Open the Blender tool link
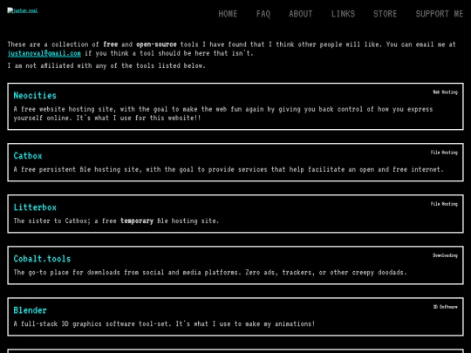The image size is (471, 353). [x=30, y=310]
